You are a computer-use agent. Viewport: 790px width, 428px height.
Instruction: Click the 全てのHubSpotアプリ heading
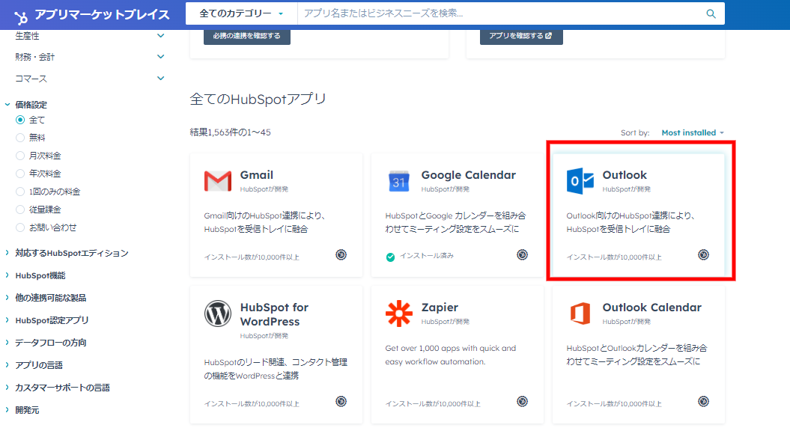tap(258, 100)
